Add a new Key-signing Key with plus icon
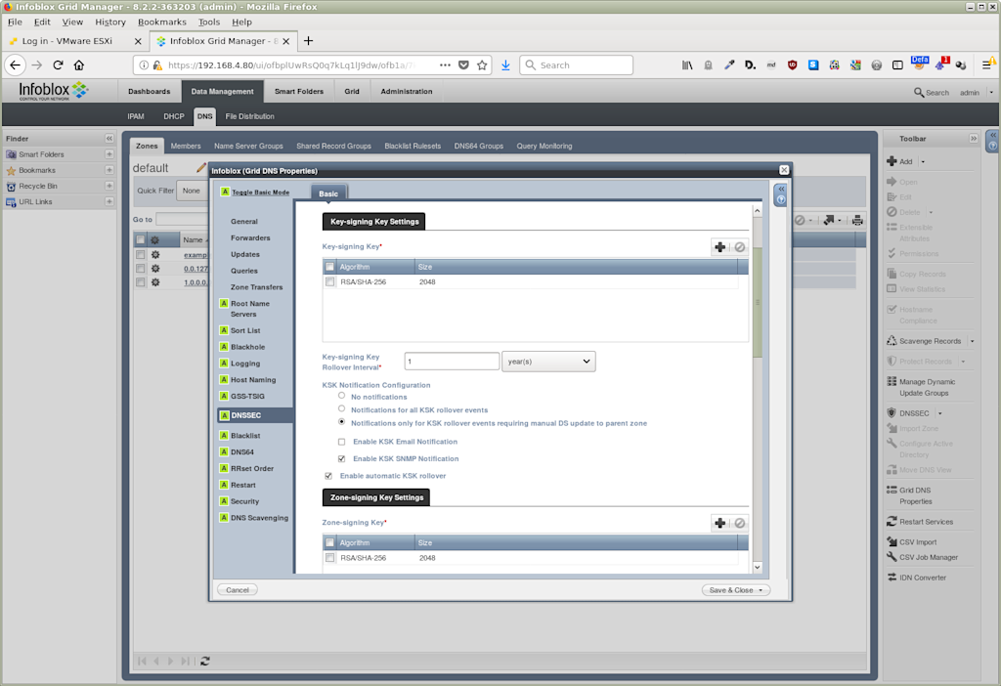1001x686 pixels. click(719, 247)
